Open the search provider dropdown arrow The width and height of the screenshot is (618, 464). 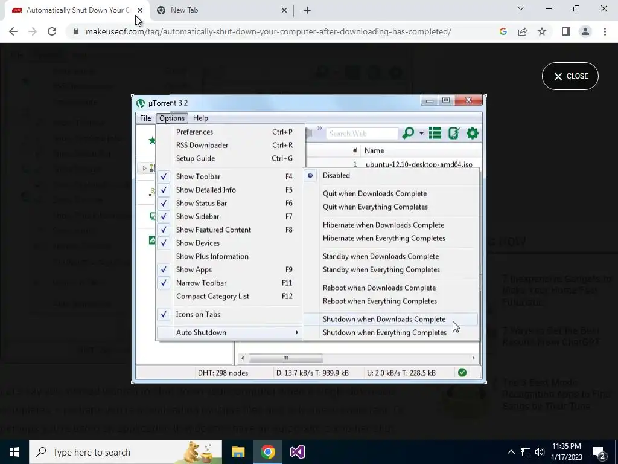(x=421, y=134)
